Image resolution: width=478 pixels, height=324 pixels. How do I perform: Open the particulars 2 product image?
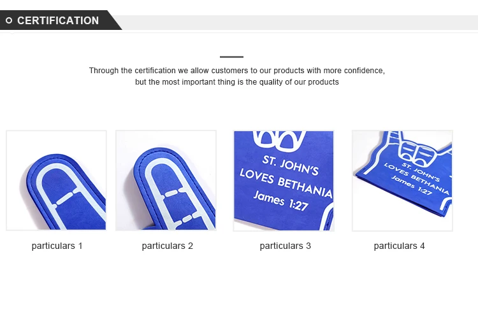pos(166,180)
